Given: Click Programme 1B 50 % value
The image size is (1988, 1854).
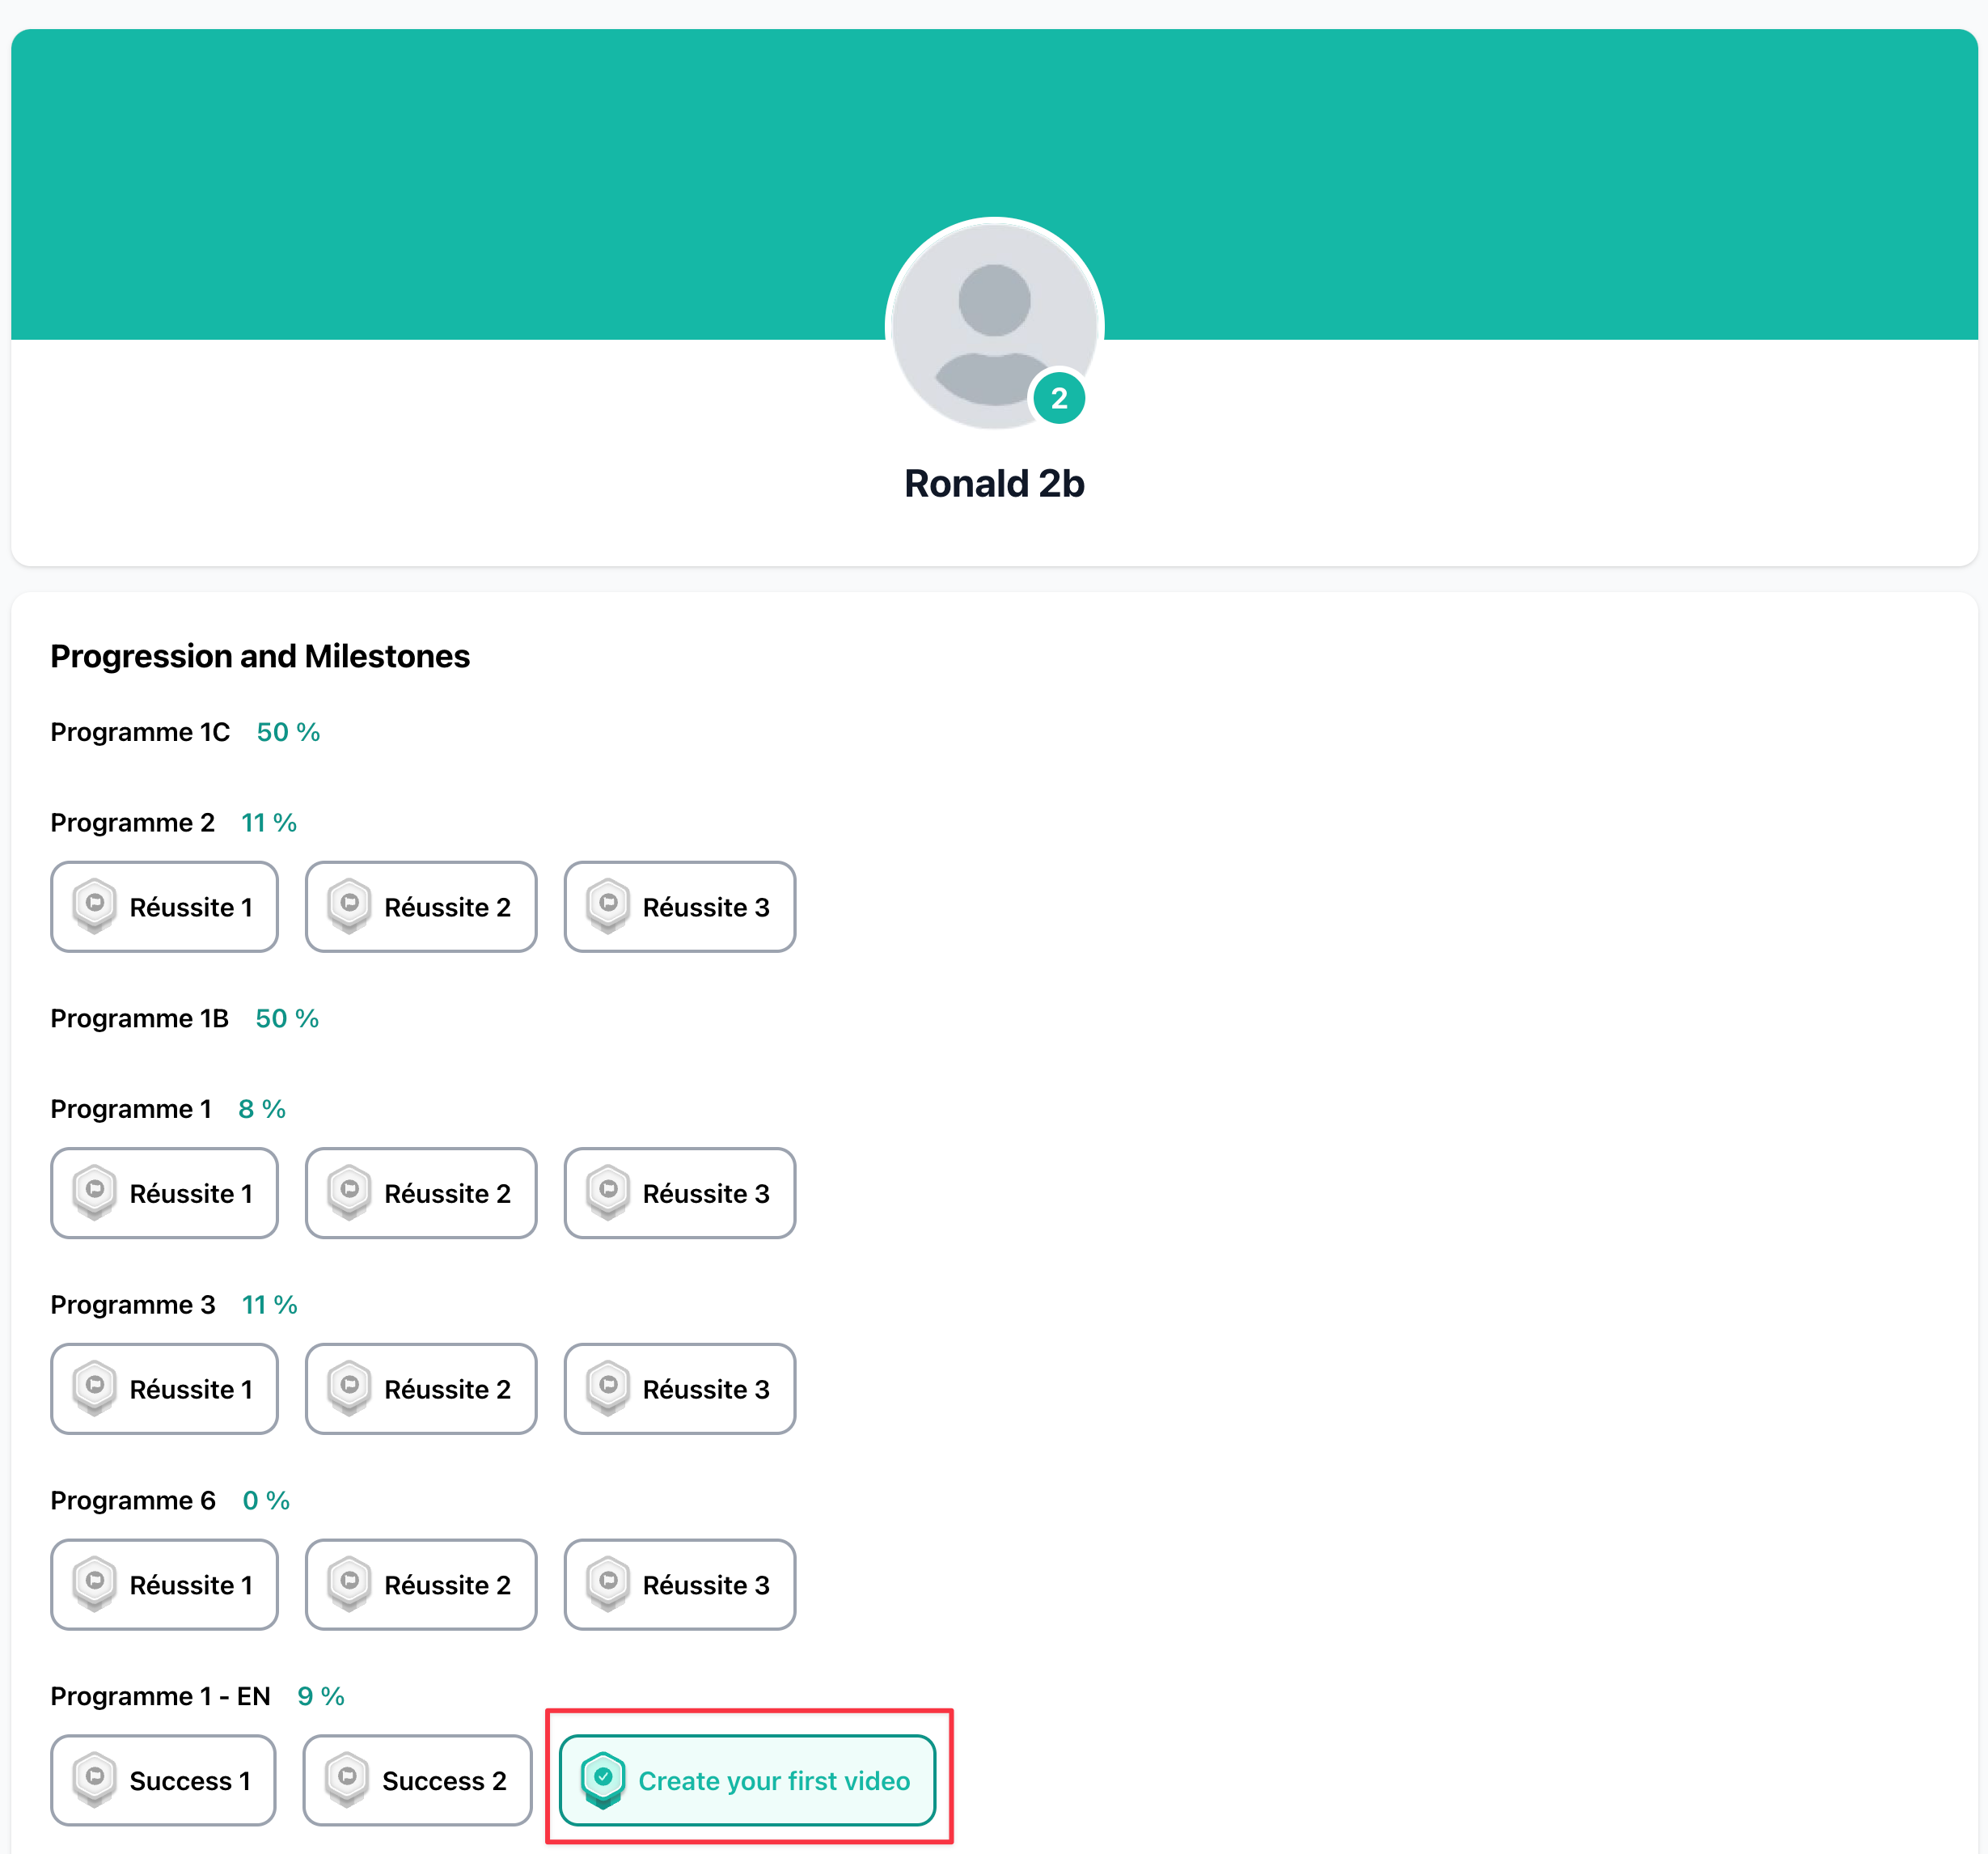Looking at the screenshot, I should point(287,1018).
